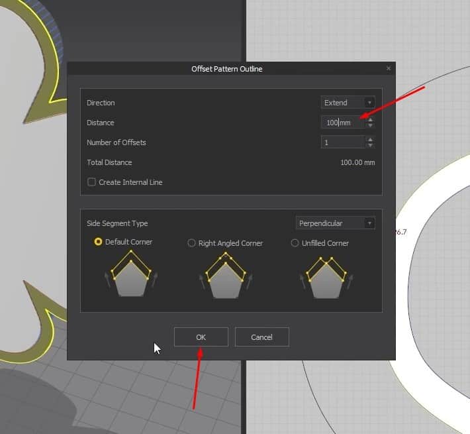Click the Number of Offsets field
The width and height of the screenshot is (470, 434).
pyautogui.click(x=343, y=142)
